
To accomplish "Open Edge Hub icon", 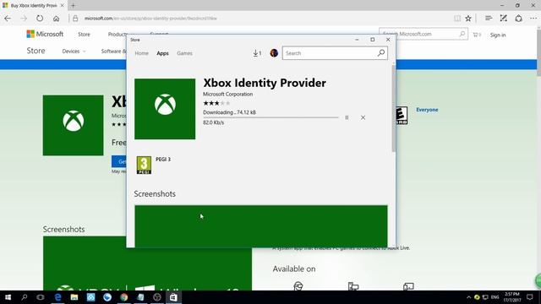I will pos(489,19).
